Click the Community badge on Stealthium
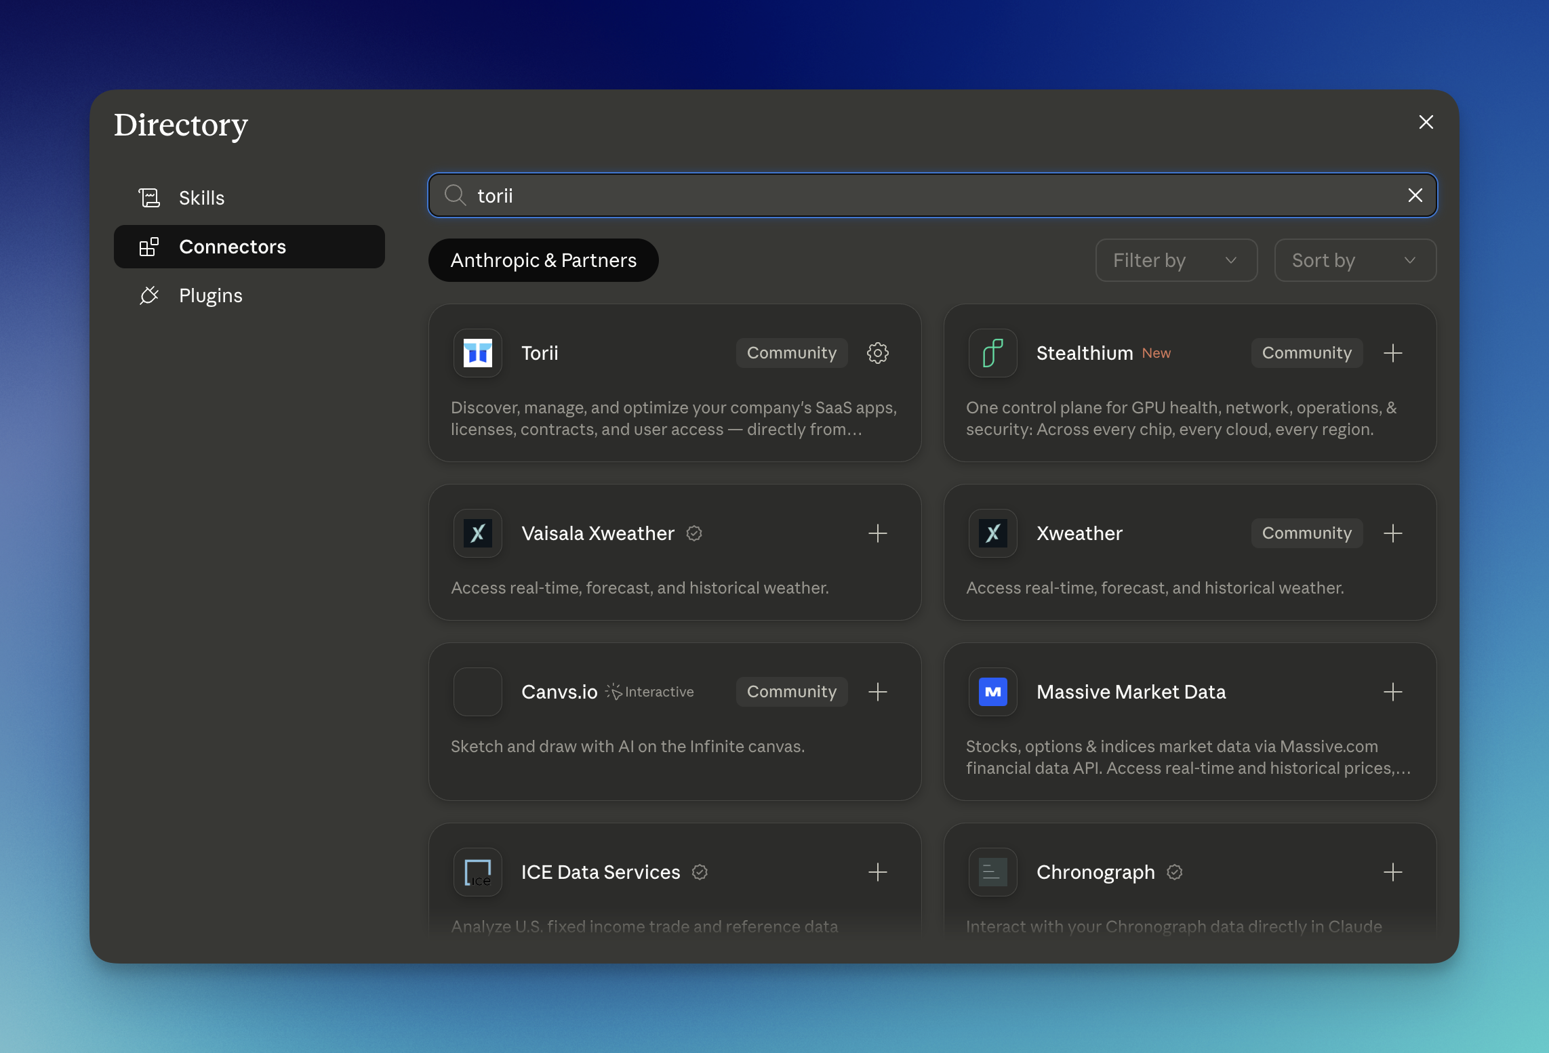 [x=1307, y=353]
